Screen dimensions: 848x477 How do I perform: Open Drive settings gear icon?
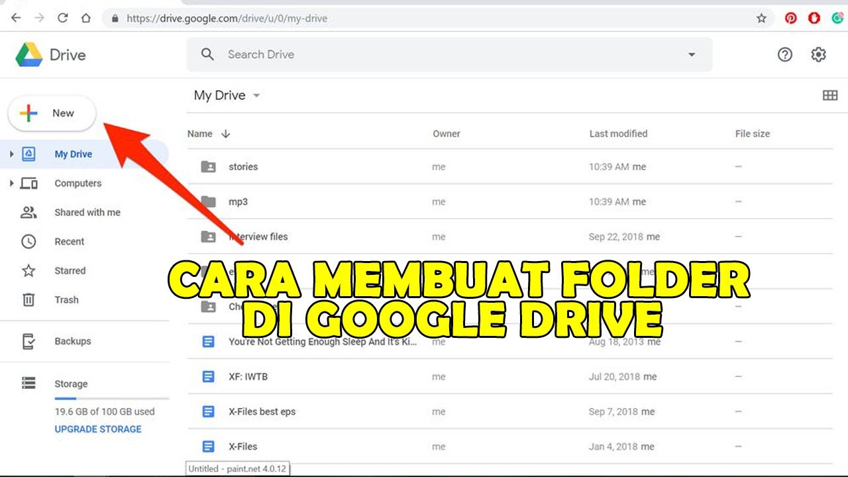coord(819,54)
